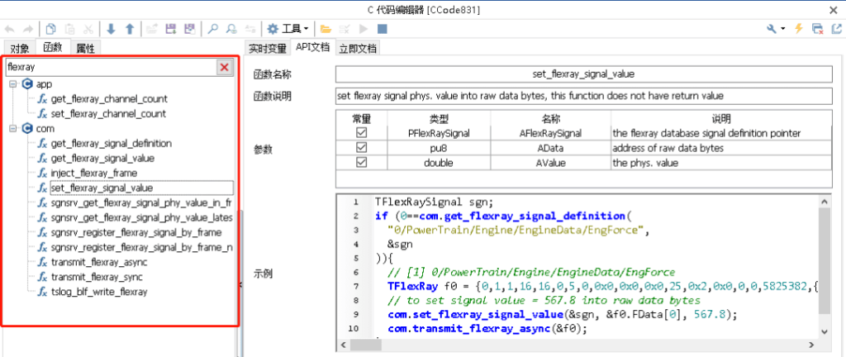The image size is (846, 357).
Task: Click the first purple save disk icon
Action: click(x=170, y=29)
